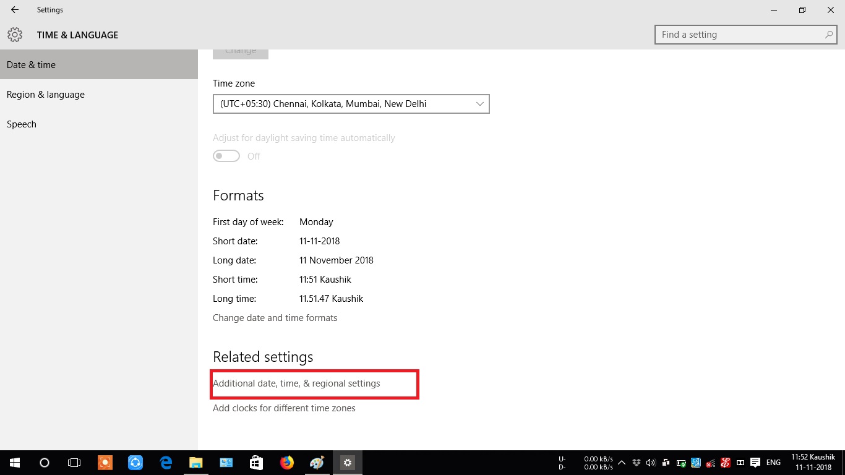Launch the blue SHAREit taskbar app
Image resolution: width=845 pixels, height=475 pixels.
point(135,463)
